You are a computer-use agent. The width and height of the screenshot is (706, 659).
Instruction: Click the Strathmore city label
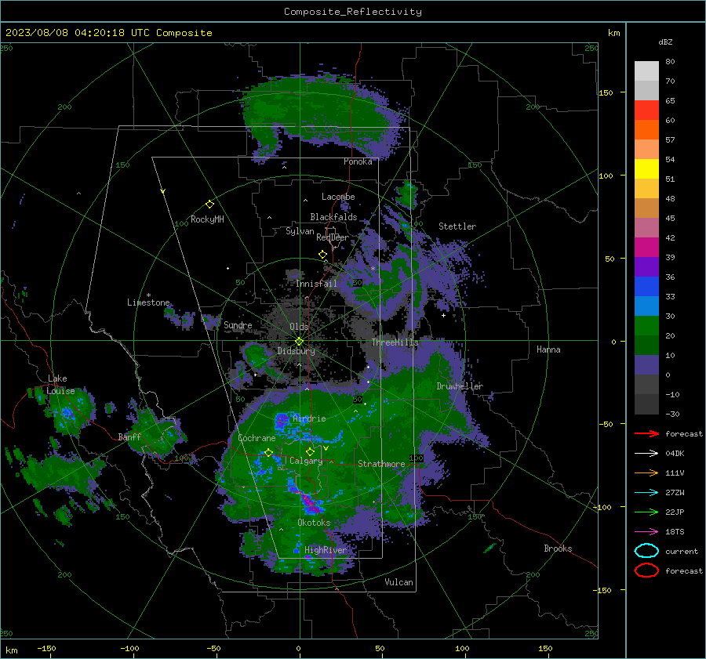tap(381, 464)
